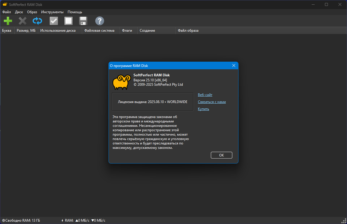Open the Помощь menu

(75, 12)
